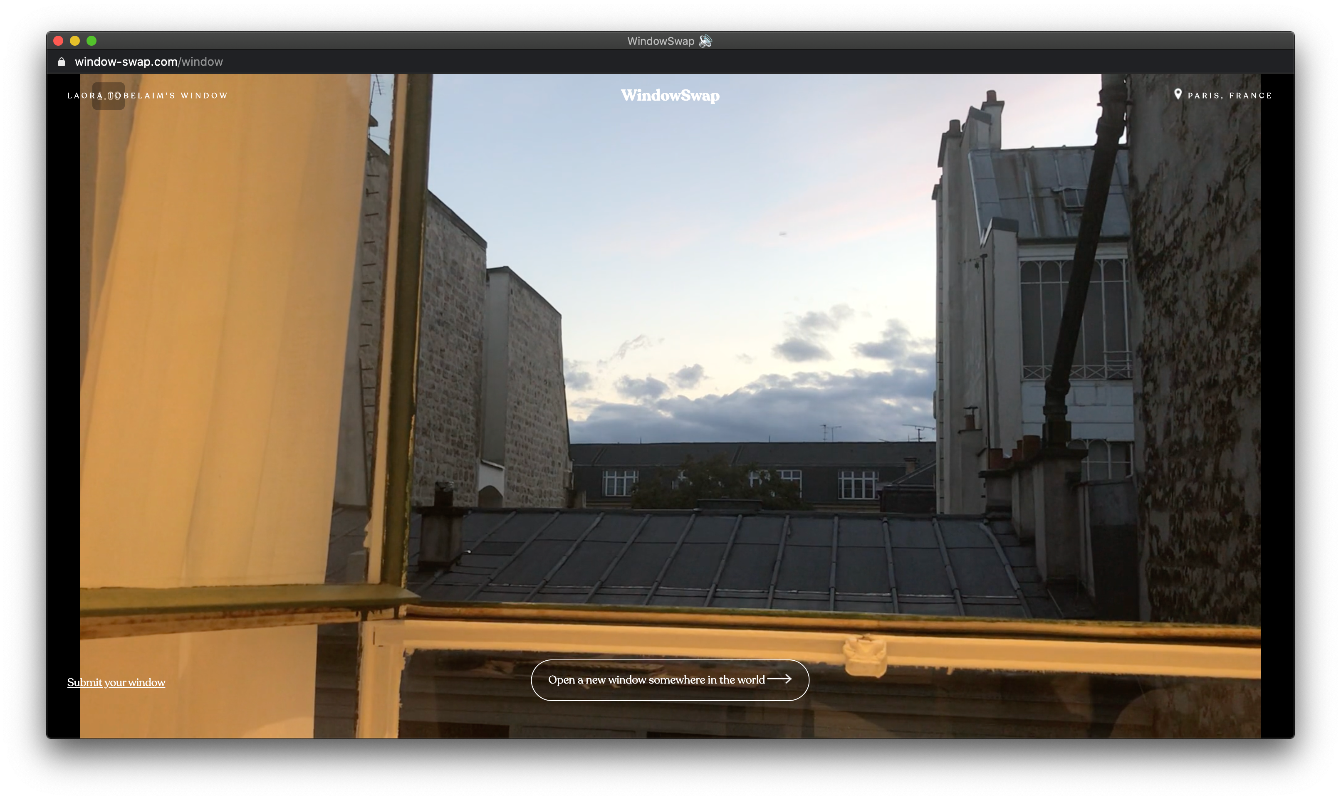Viewport: 1341px width, 800px height.
Task: Click the WindowSwap title text in the title bar
Action: pos(660,41)
